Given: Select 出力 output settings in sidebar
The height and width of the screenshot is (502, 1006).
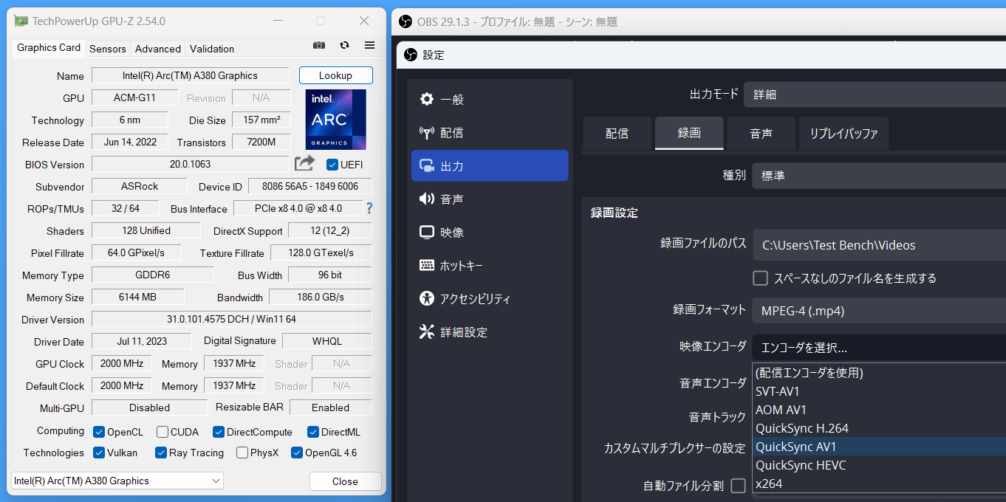Looking at the screenshot, I should (x=490, y=166).
